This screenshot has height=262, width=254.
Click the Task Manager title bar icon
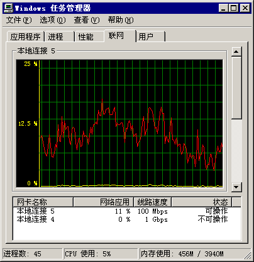click(8, 8)
